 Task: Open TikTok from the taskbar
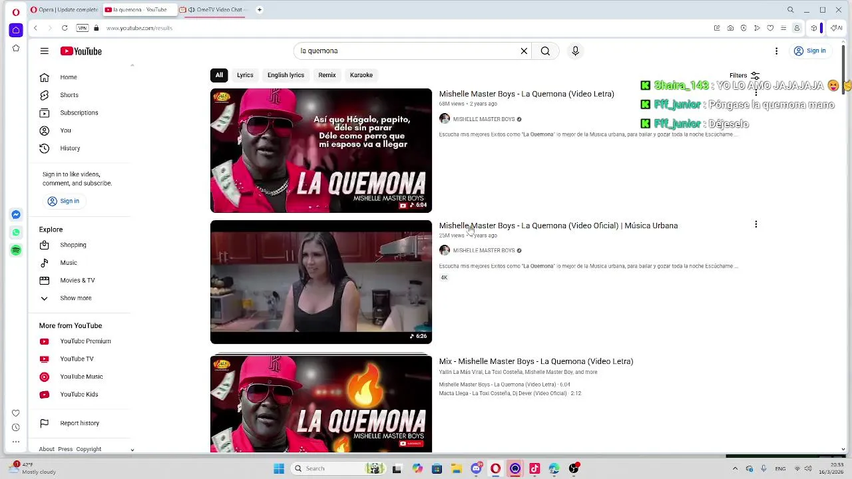tap(534, 468)
